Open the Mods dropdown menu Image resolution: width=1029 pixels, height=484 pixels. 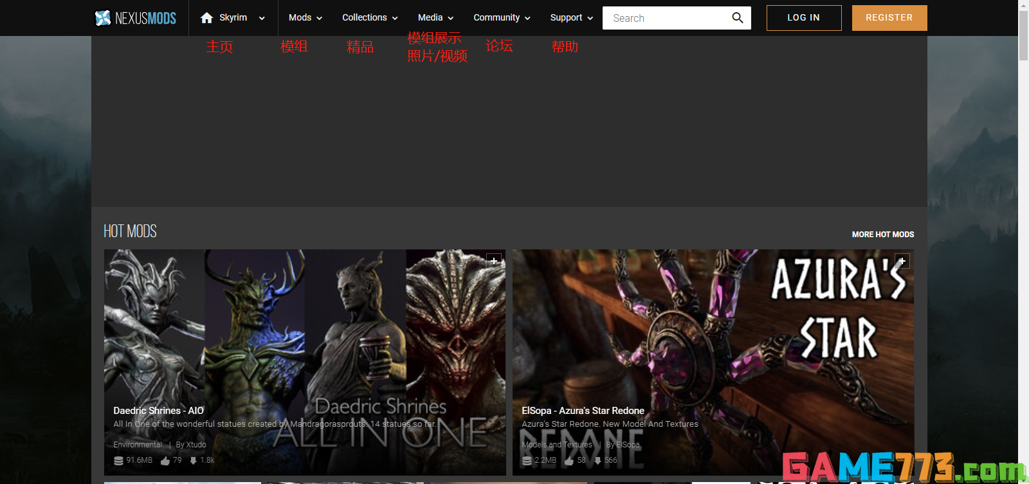pyautogui.click(x=305, y=18)
